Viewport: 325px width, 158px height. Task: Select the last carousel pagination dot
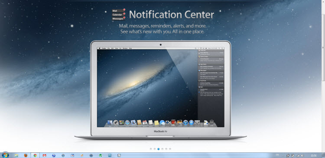[x=170, y=149]
